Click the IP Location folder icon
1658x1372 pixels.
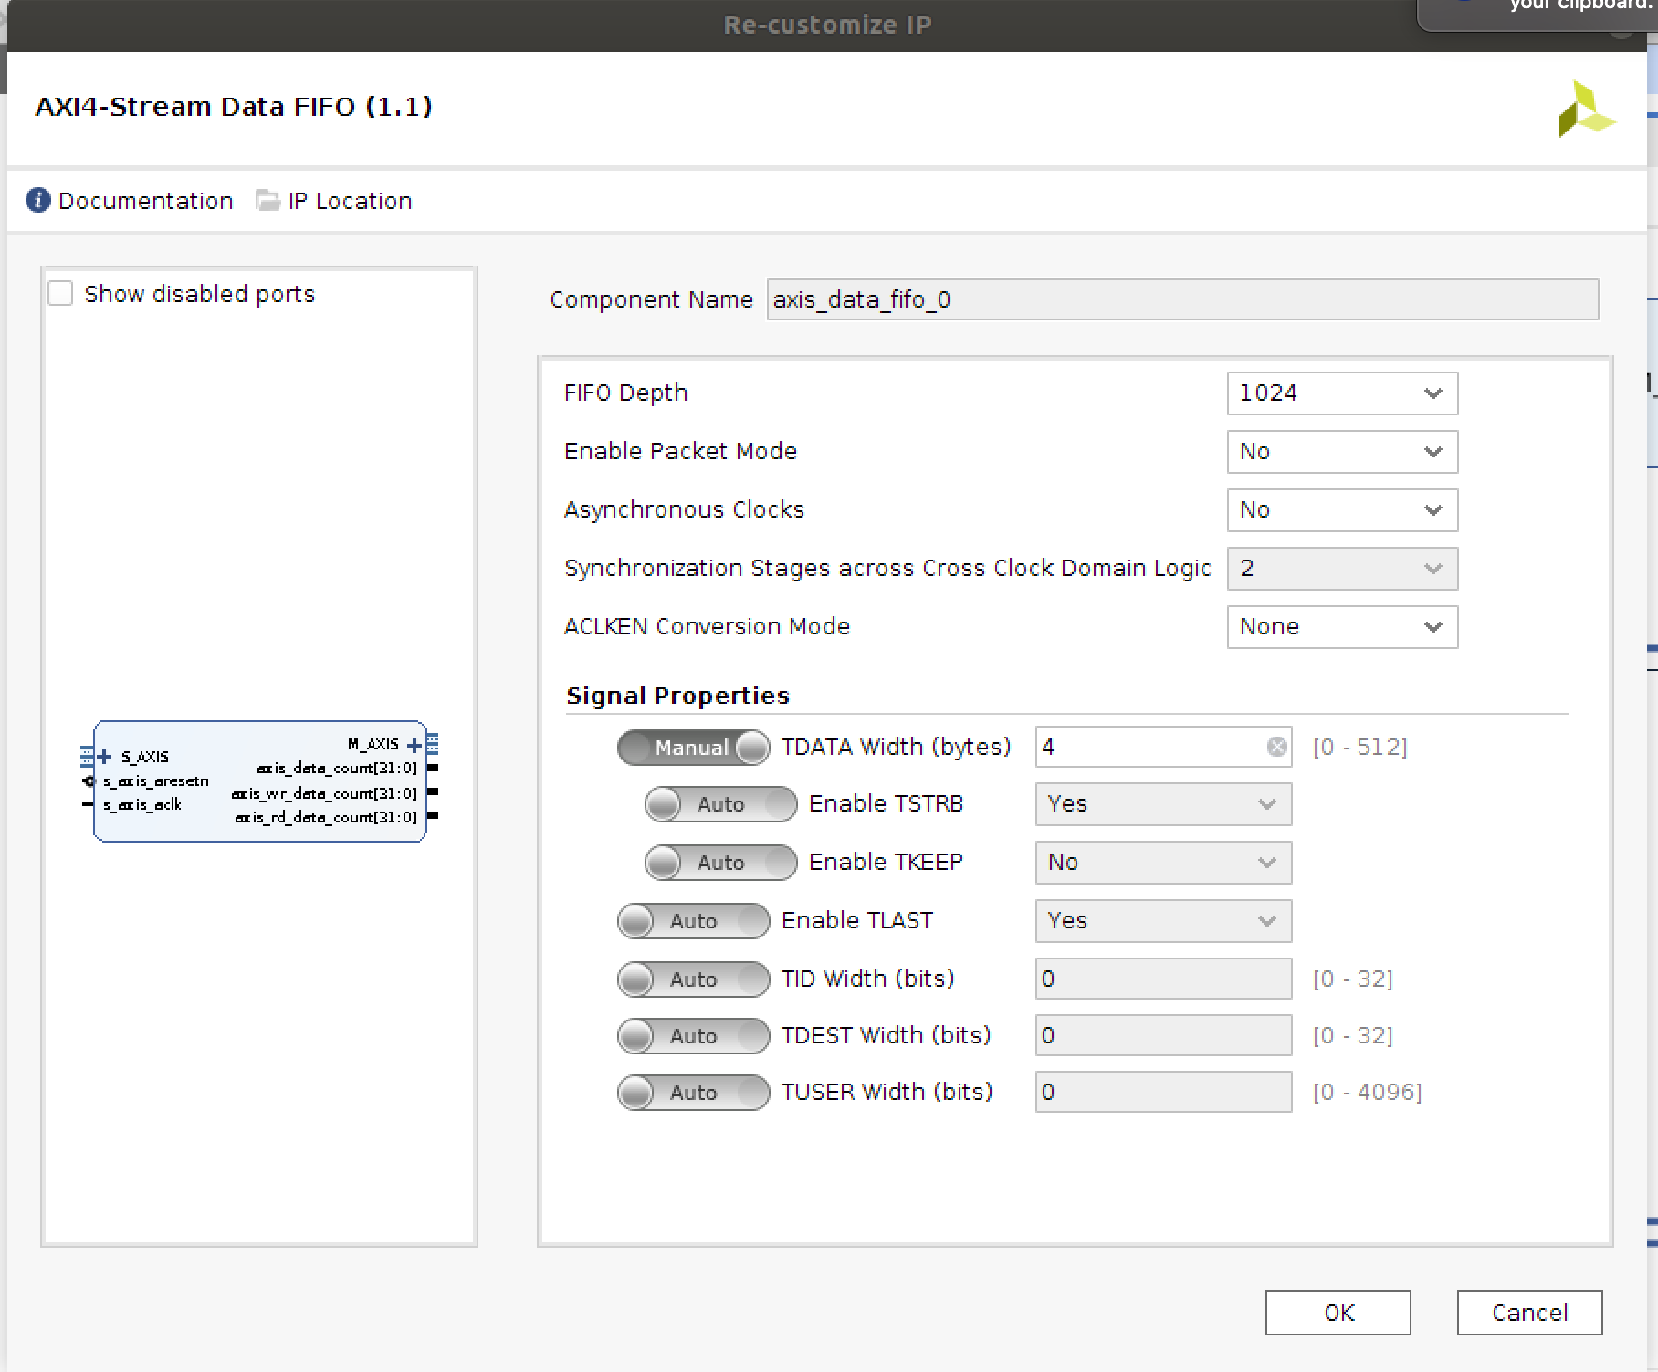click(268, 200)
